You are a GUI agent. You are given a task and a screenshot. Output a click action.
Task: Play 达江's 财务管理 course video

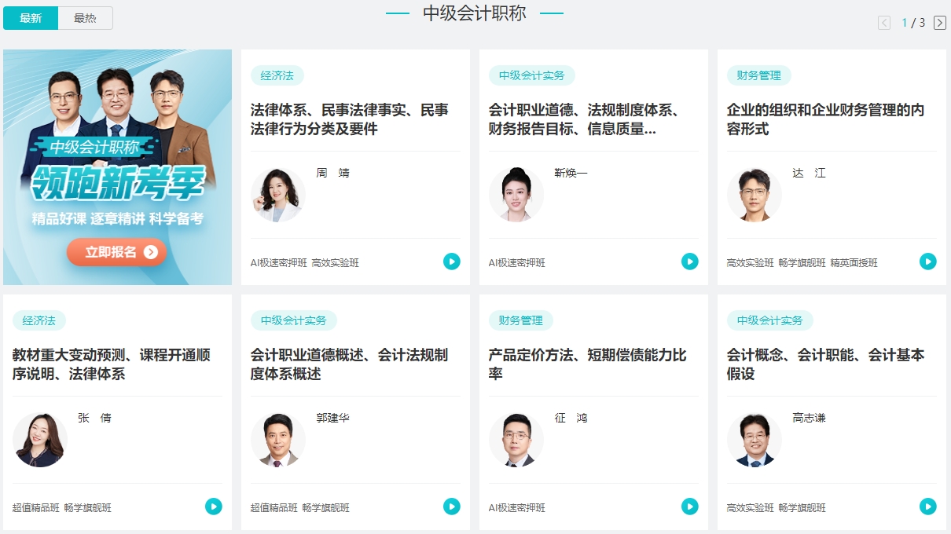[927, 262]
